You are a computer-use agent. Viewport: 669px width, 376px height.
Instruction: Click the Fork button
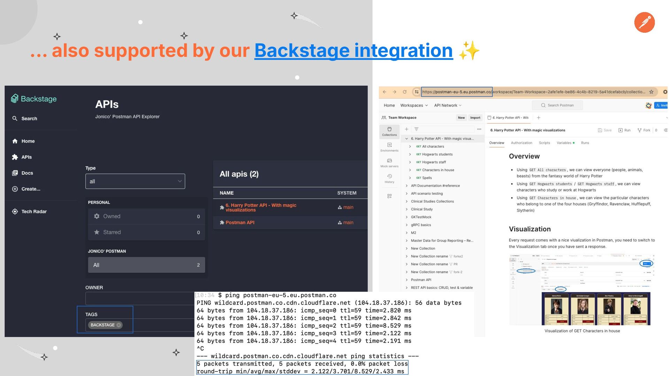(644, 130)
